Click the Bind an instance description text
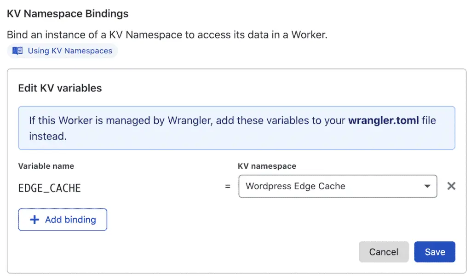The height and width of the screenshot is (278, 471). (167, 35)
